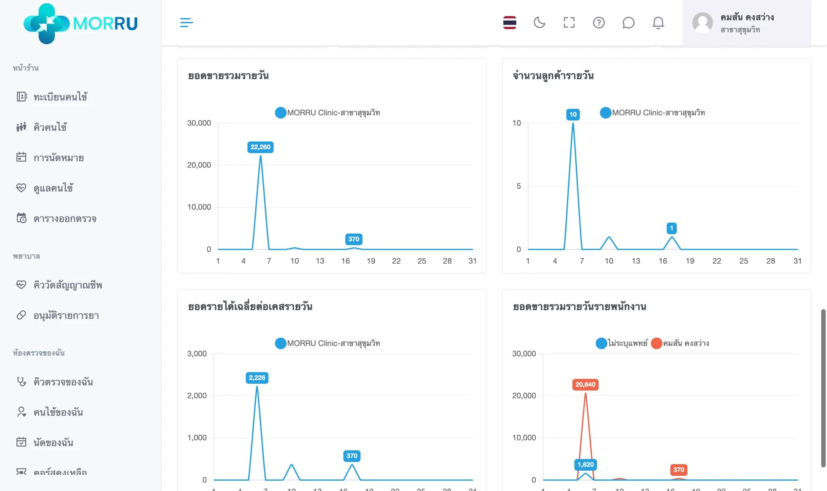Open ตารางออกตรวจ schedule page
827x491 pixels.
65,218
